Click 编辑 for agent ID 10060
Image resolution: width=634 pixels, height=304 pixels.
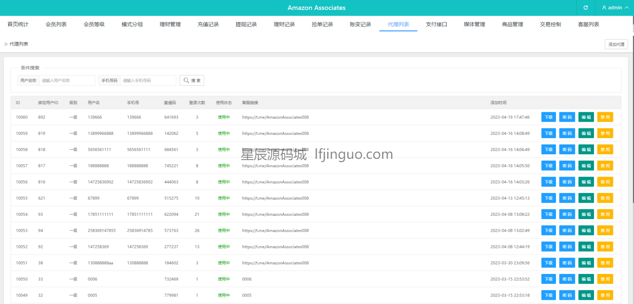[586, 117]
